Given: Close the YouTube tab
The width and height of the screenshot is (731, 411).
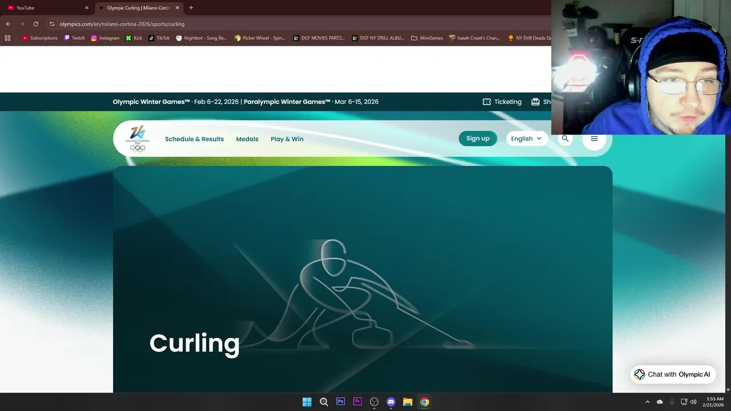Looking at the screenshot, I should pos(87,8).
